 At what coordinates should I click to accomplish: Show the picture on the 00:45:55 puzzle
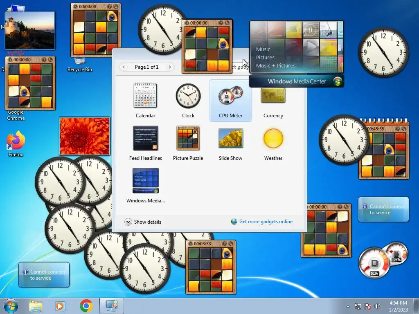398,129
